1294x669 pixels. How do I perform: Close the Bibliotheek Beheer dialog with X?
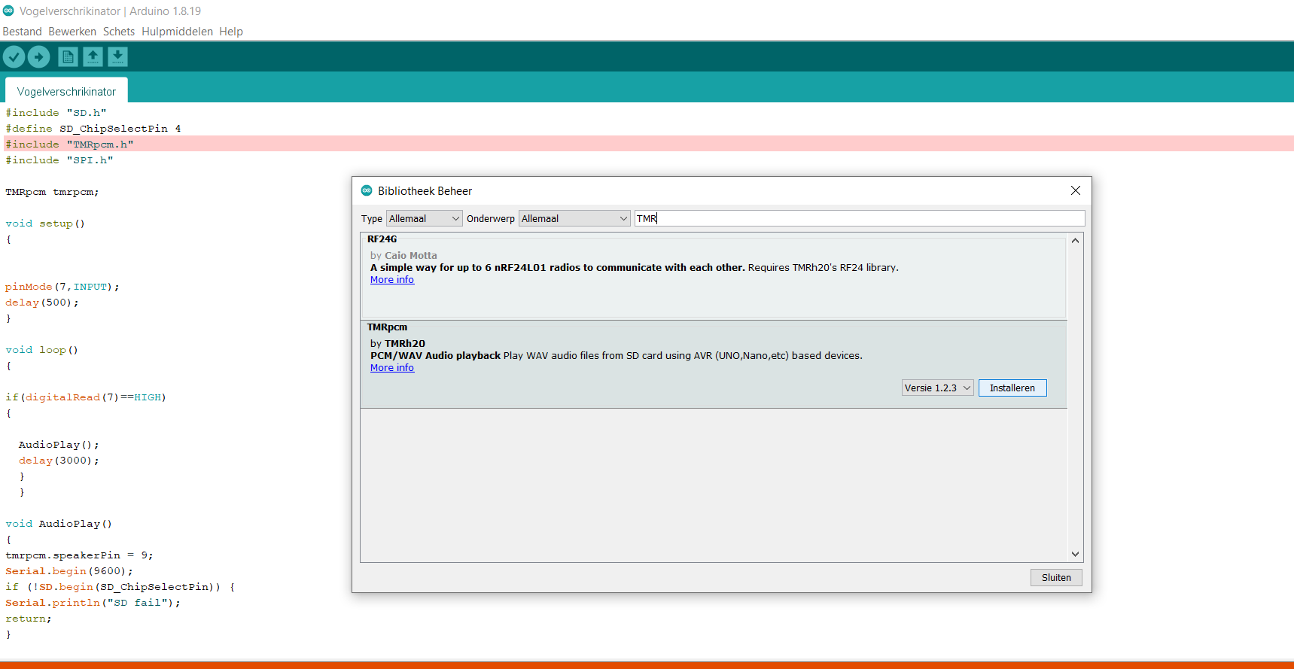[x=1076, y=190]
